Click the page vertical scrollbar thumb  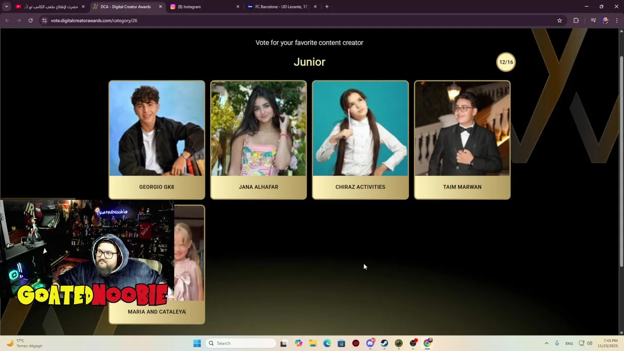point(621,161)
